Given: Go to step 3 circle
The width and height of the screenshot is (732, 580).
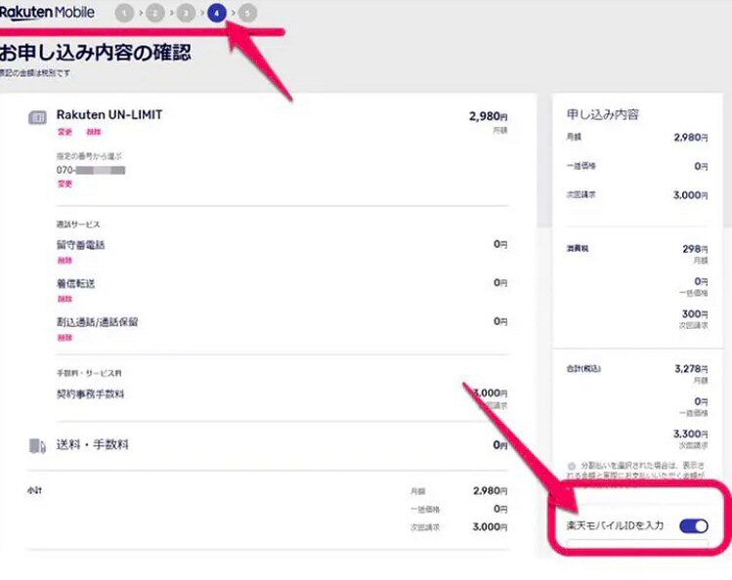Looking at the screenshot, I should [186, 14].
